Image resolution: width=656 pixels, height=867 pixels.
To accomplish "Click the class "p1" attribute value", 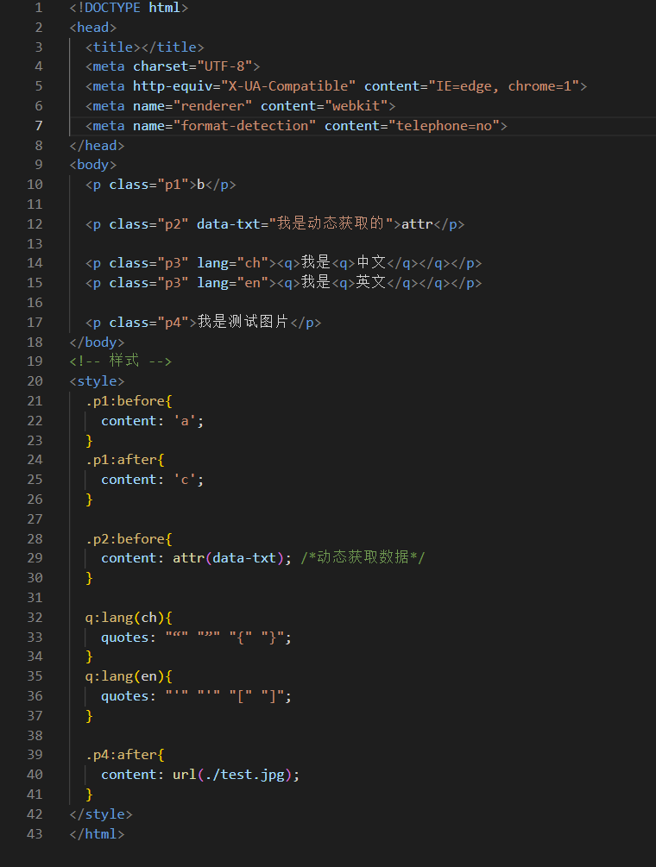I will (x=173, y=185).
